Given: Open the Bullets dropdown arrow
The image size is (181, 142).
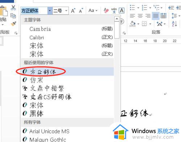Looking at the screenshot, I should (138, 8).
